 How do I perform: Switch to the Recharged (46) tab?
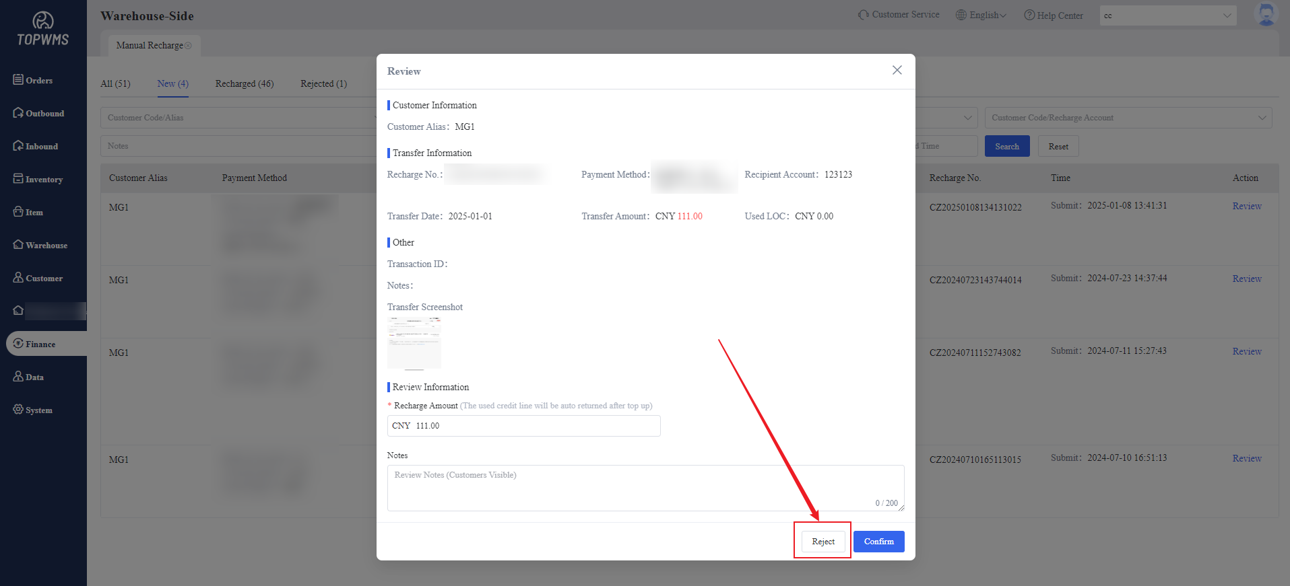coord(245,83)
